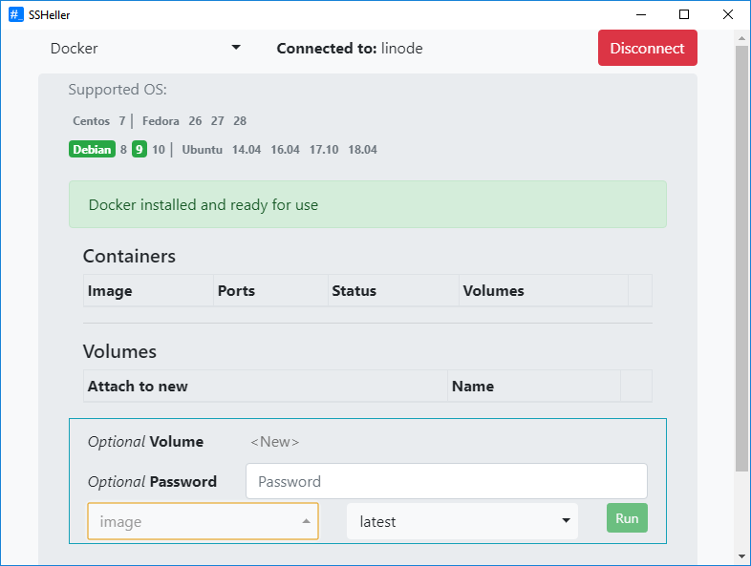
Task: Click the SSHeller app icon in title bar
Action: pyautogui.click(x=16, y=14)
